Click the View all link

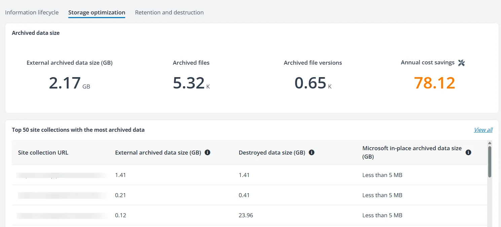tap(483, 130)
